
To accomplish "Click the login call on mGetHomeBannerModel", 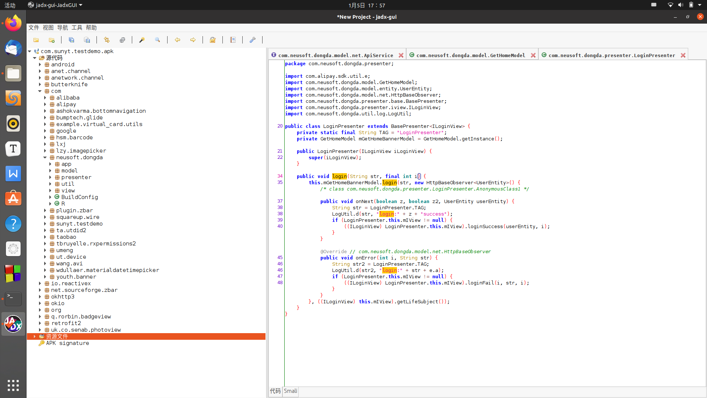I will [x=390, y=182].
